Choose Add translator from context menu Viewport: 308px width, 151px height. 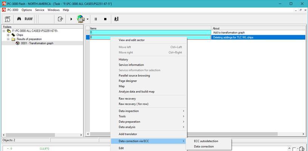[149, 134]
